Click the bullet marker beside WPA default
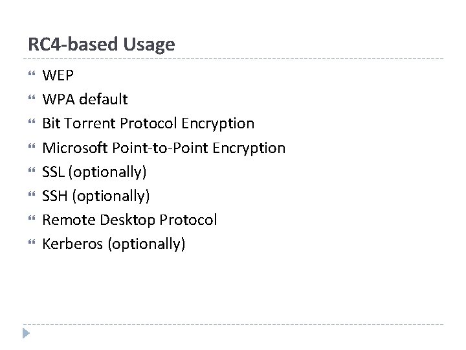The image size is (466, 350). [29, 100]
